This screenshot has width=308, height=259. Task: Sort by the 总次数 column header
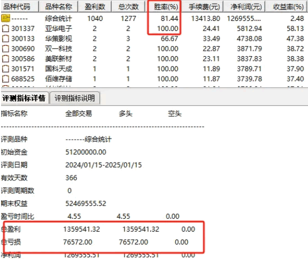pyautogui.click(x=128, y=6)
